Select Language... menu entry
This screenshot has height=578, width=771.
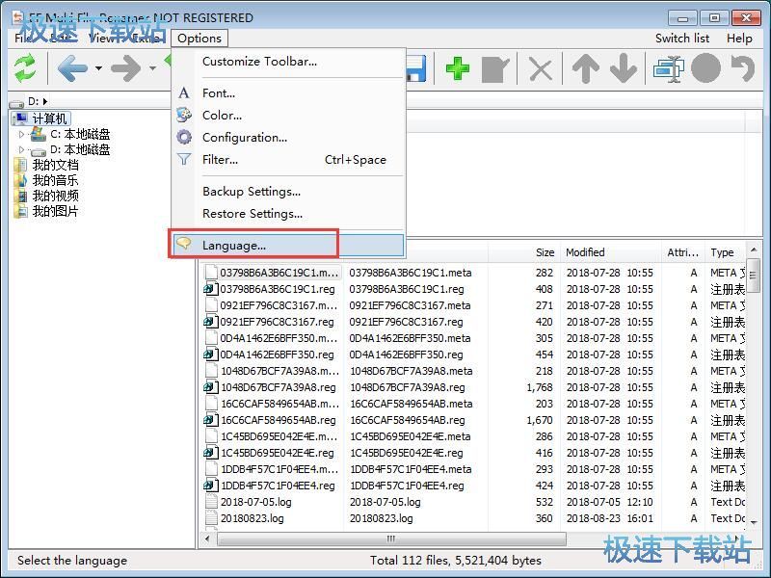[x=288, y=246]
